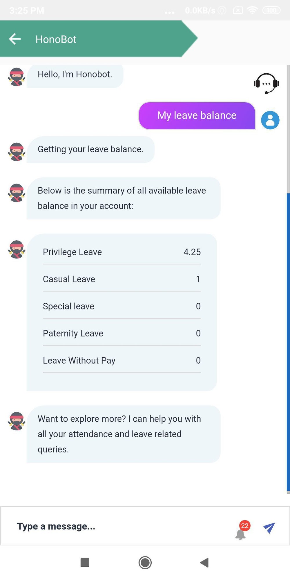The image size is (290, 580).
Task: Tap the Want to explore more message
Action: pos(124,434)
